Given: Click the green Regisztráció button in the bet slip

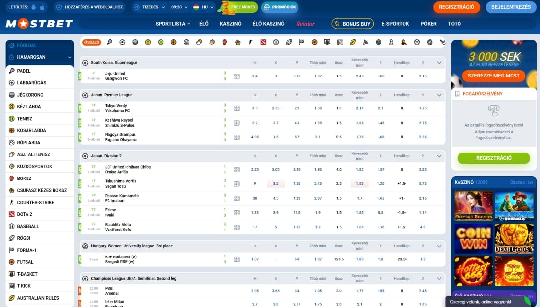Looking at the screenshot, I should (x=493, y=158).
